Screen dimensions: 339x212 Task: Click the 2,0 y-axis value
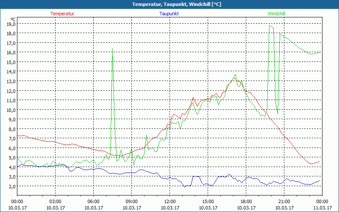tap(12, 186)
